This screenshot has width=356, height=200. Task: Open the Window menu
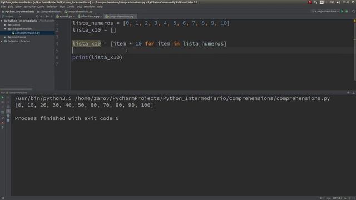point(89,7)
